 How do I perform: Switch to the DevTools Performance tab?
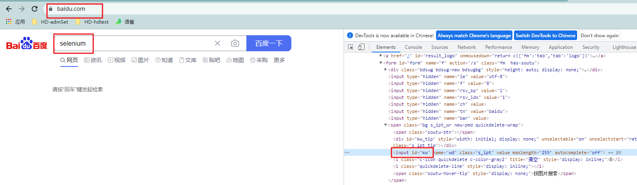(499, 47)
